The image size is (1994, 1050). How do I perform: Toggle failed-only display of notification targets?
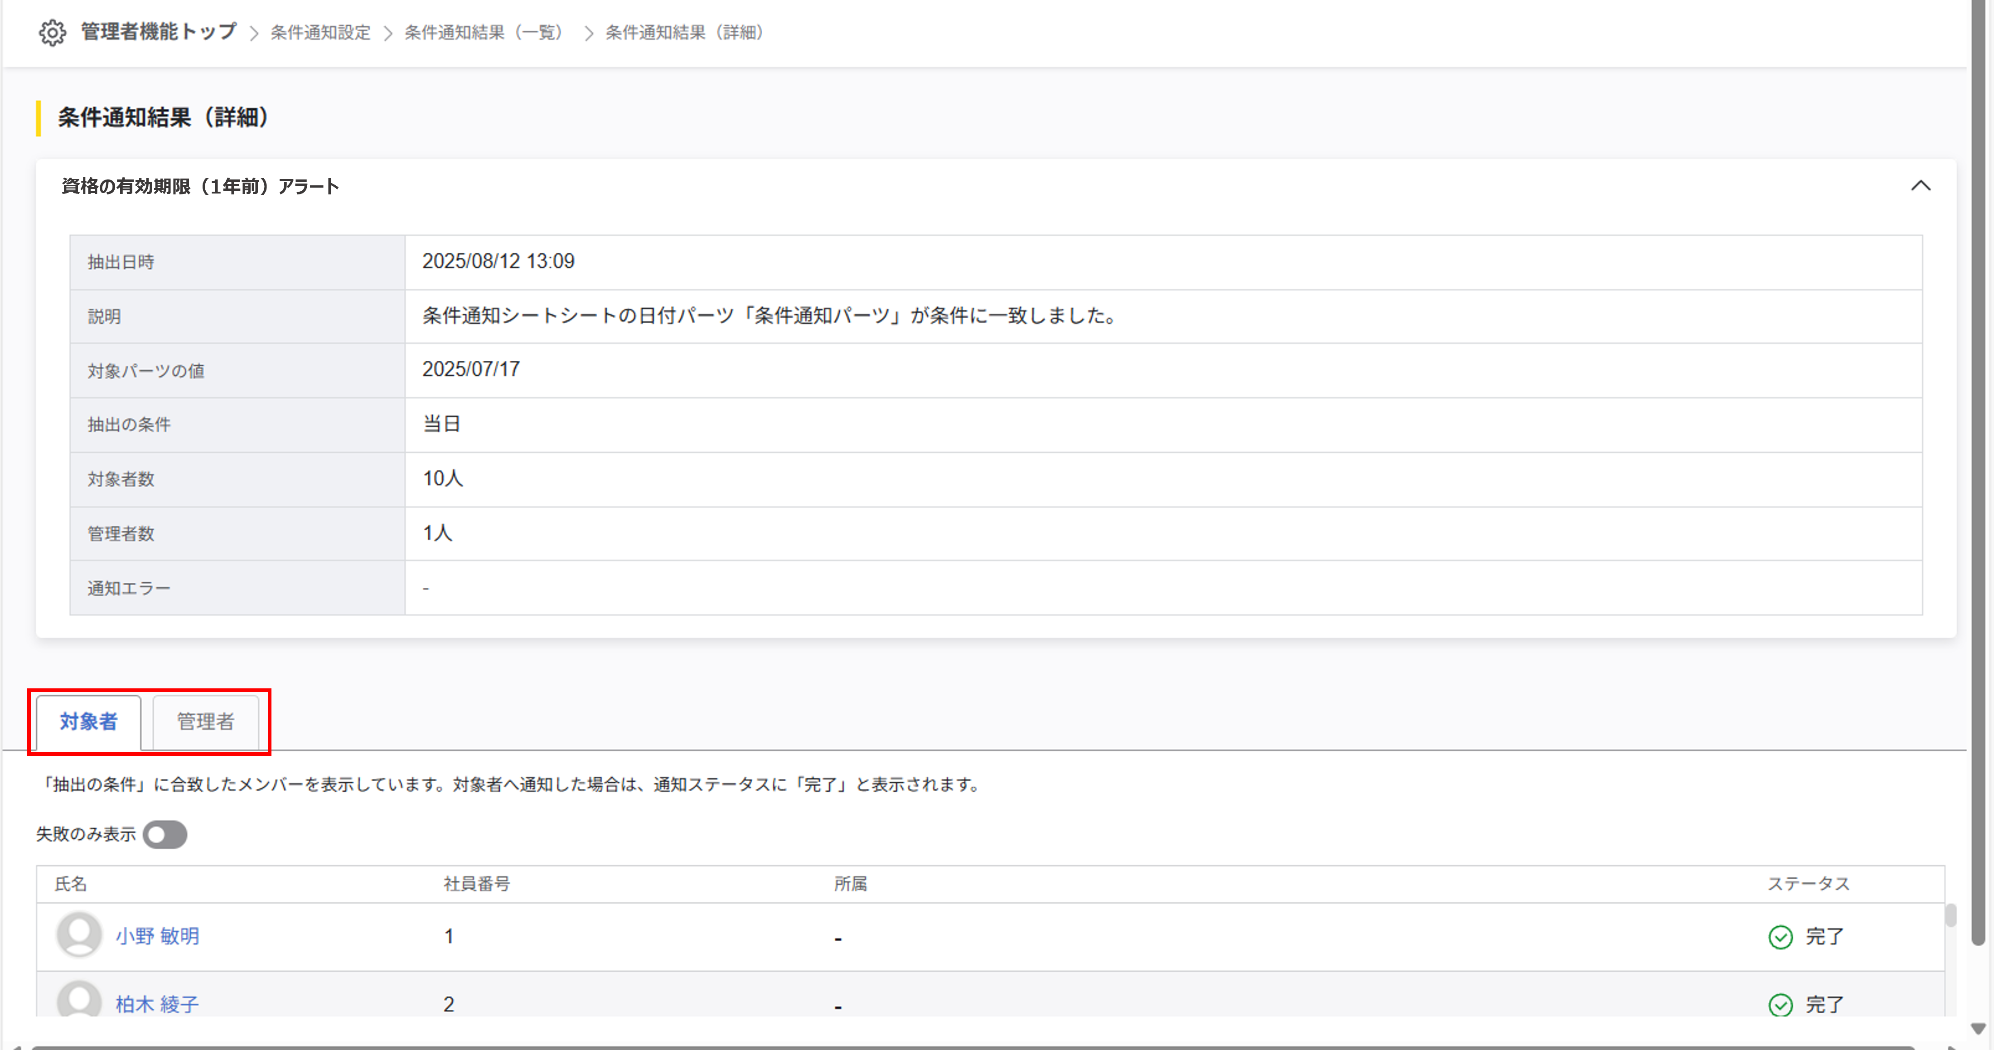pos(165,834)
